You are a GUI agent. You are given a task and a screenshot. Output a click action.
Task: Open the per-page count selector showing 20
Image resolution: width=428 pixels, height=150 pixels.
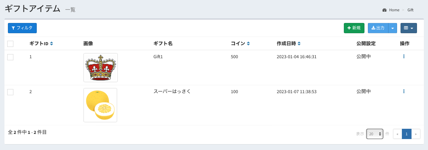coord(374,134)
